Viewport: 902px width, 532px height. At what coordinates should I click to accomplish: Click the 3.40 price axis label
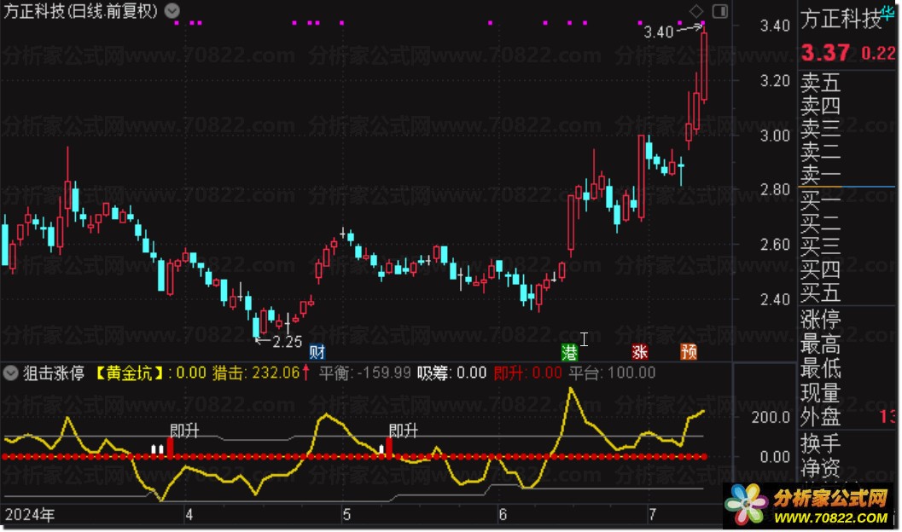tap(774, 26)
